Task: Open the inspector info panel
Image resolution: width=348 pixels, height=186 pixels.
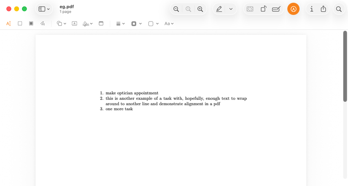Action: coord(311,9)
